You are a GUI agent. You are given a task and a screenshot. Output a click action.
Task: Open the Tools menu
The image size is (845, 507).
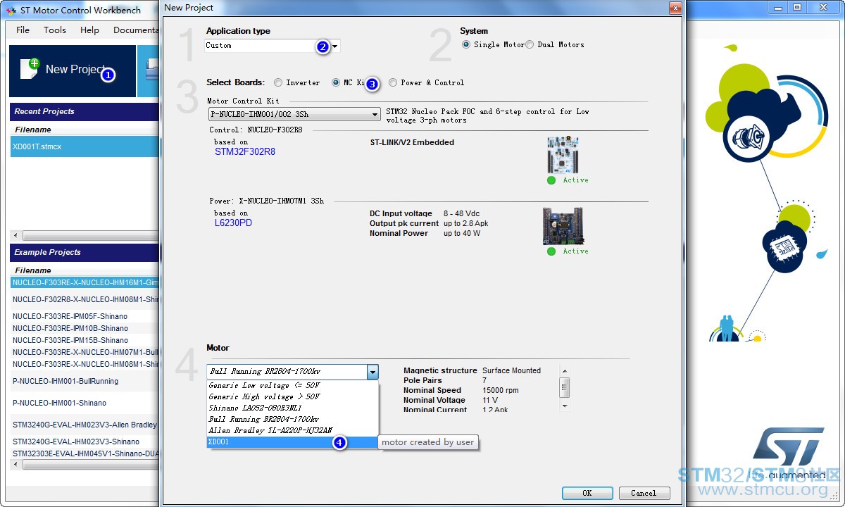coord(55,30)
